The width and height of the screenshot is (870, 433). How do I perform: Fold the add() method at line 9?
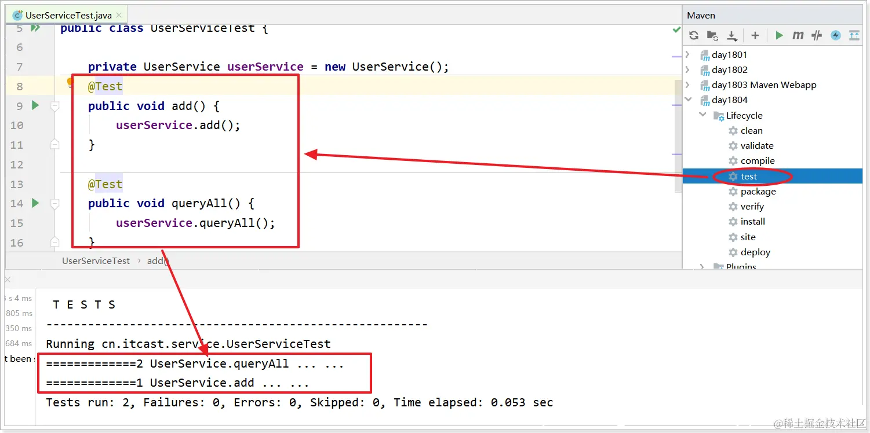(x=55, y=107)
